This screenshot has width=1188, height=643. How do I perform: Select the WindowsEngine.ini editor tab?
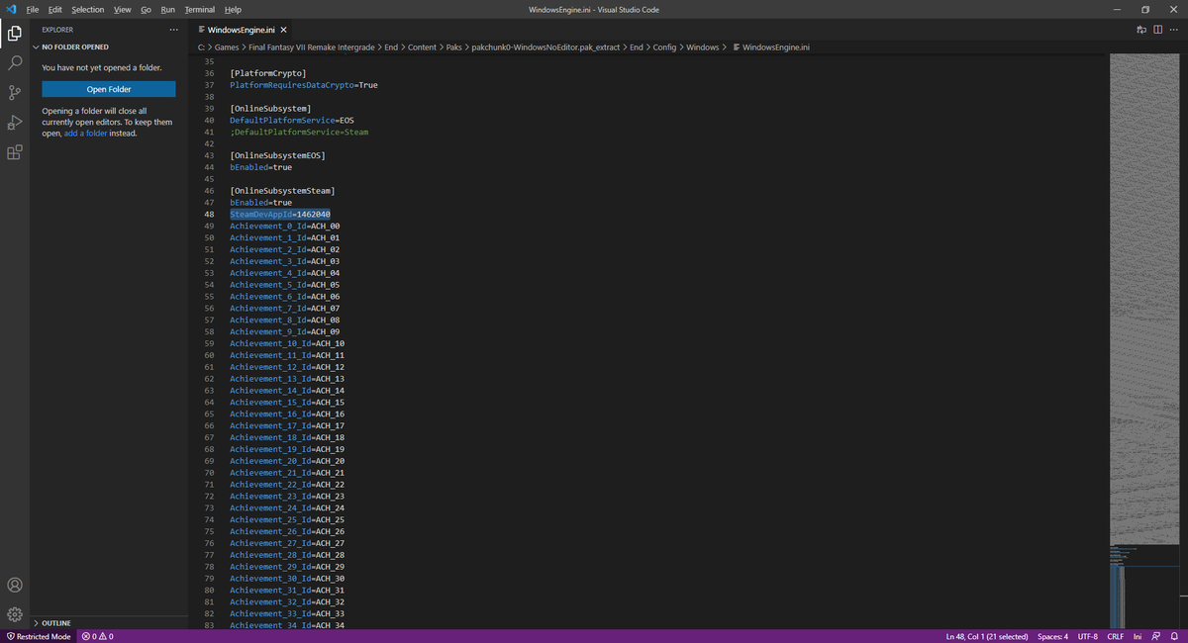pos(241,30)
